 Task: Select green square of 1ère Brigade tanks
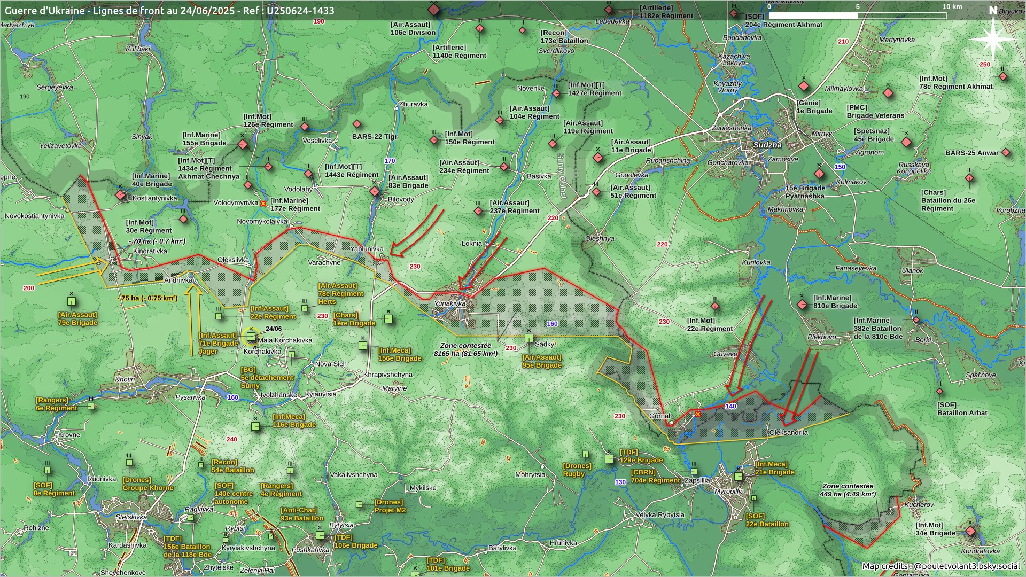[x=388, y=319]
